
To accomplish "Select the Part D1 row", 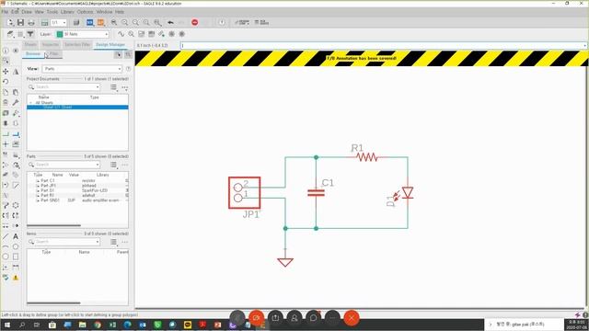I will tap(77, 190).
